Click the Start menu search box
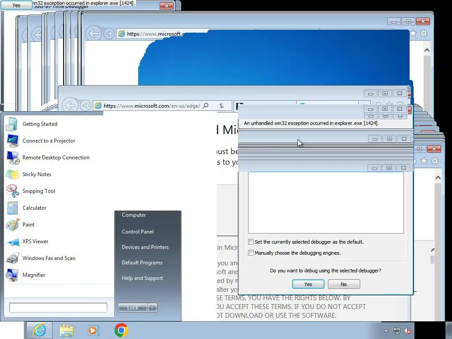The width and height of the screenshot is (452, 339). click(58, 308)
